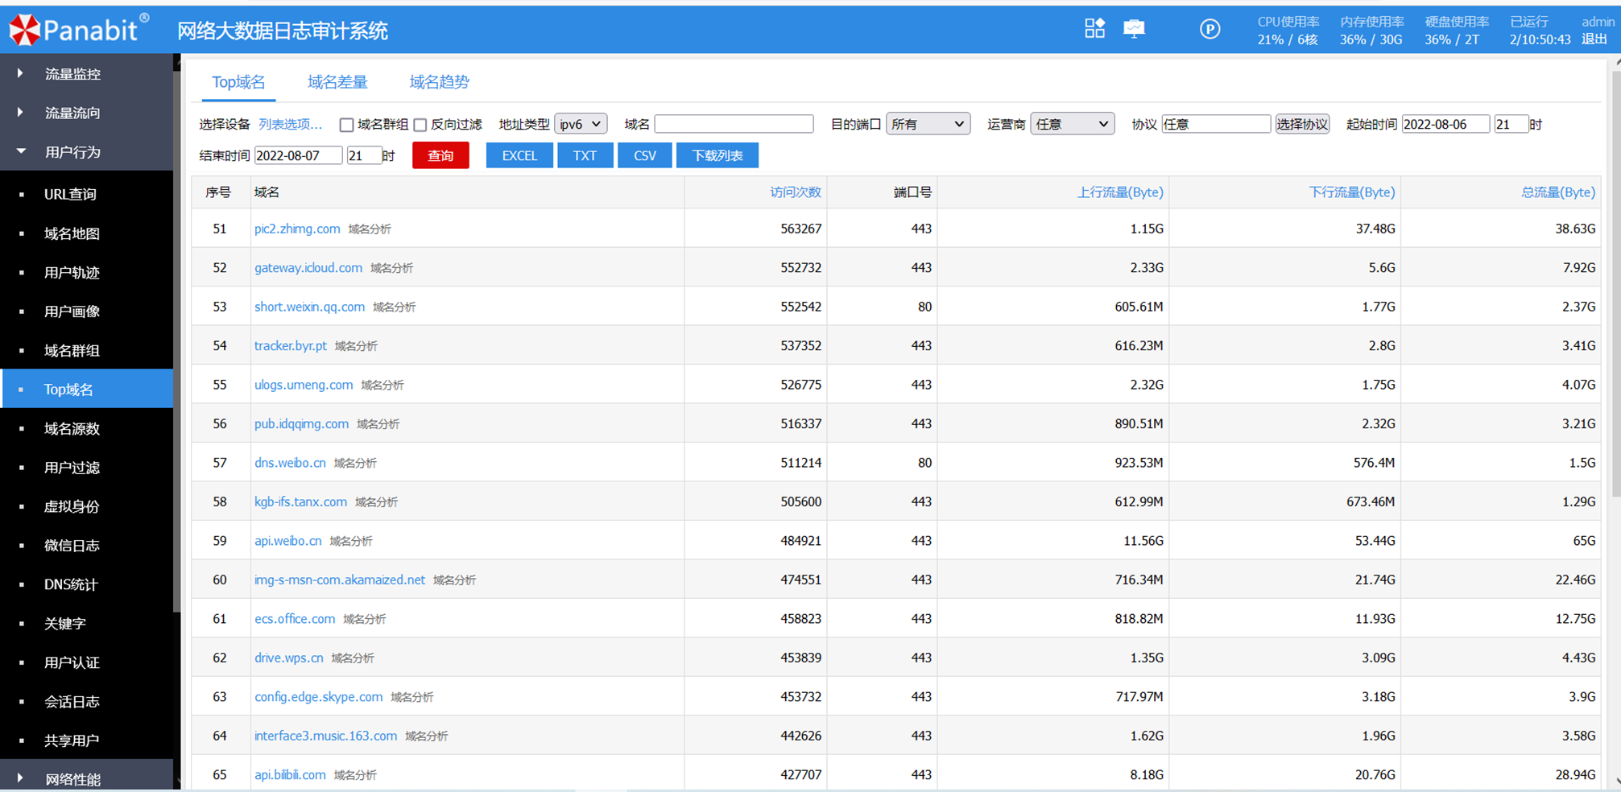Open api.bilibili.com domain link

[x=290, y=774]
